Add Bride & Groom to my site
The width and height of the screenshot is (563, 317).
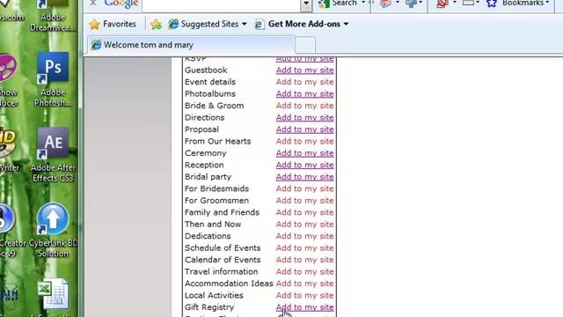305,106
